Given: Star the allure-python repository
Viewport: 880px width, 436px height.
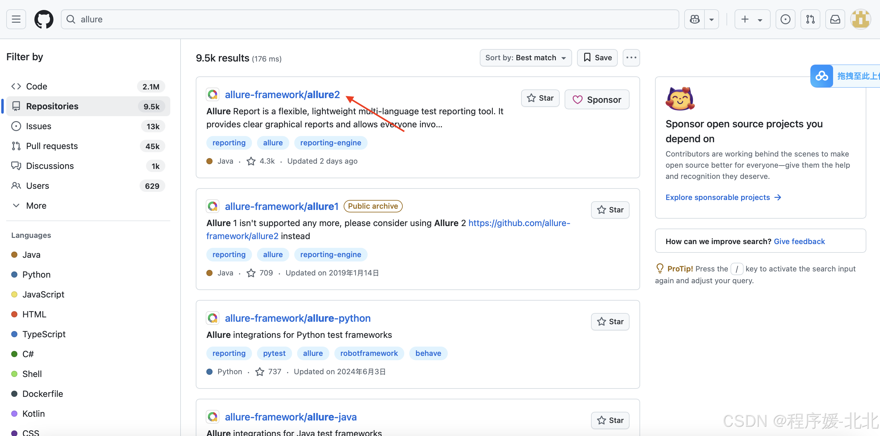Looking at the screenshot, I should click(610, 322).
